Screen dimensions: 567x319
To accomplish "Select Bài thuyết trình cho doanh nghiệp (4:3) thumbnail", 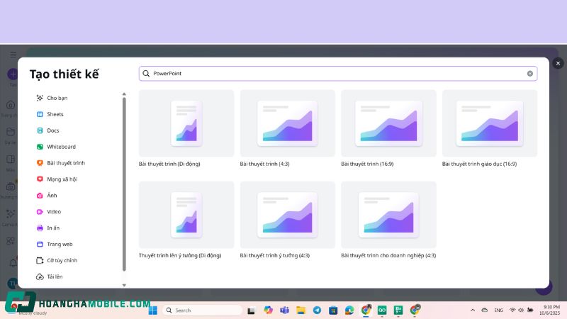I will [x=388, y=215].
